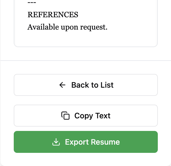
Task: Click the horizontal divider below the resume preview
Action: point(85,60)
